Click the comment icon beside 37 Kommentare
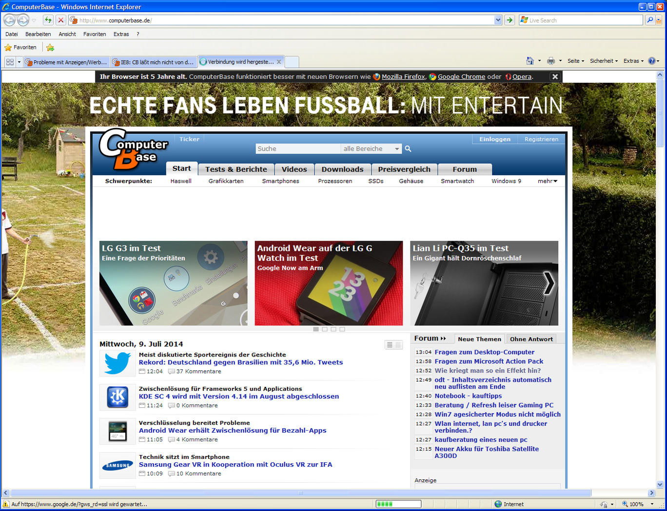This screenshot has width=667, height=511. (x=172, y=371)
